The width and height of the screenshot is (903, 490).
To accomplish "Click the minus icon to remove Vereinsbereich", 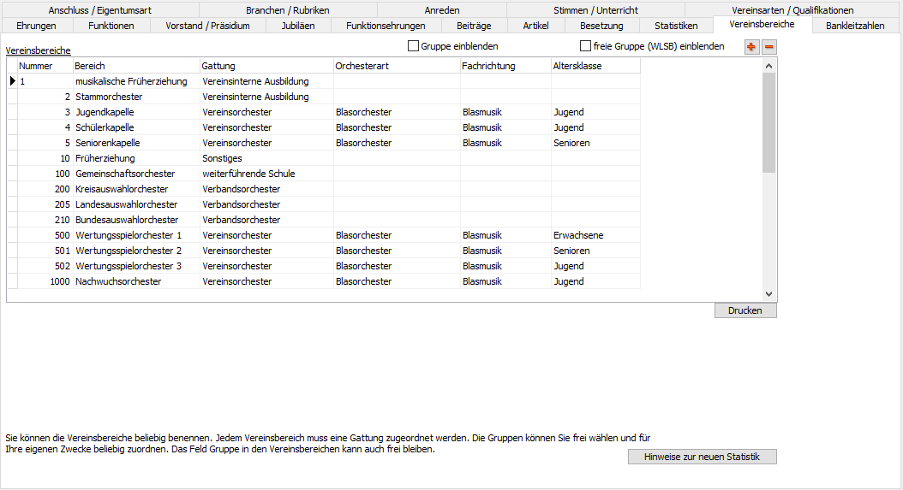I will point(769,47).
